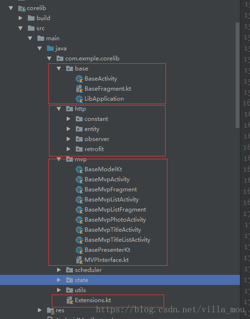250x319 pixels.
Task: Click the corelib module icon
Action: point(22,8)
